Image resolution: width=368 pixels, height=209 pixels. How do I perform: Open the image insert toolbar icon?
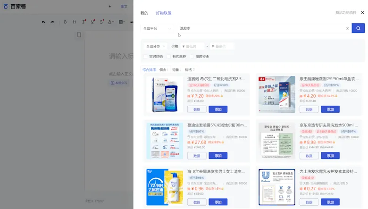click(121, 22)
